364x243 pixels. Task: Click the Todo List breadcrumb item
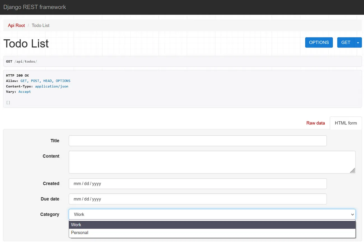tap(40, 25)
